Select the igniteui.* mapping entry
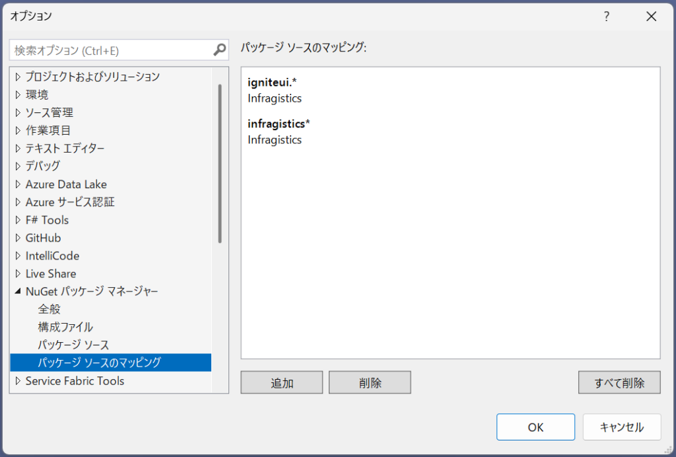 tap(273, 83)
